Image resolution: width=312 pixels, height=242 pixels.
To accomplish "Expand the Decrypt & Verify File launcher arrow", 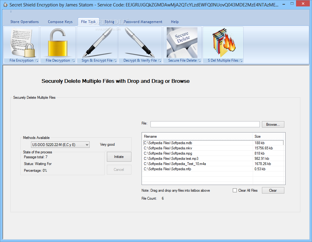I will pos(160,61).
